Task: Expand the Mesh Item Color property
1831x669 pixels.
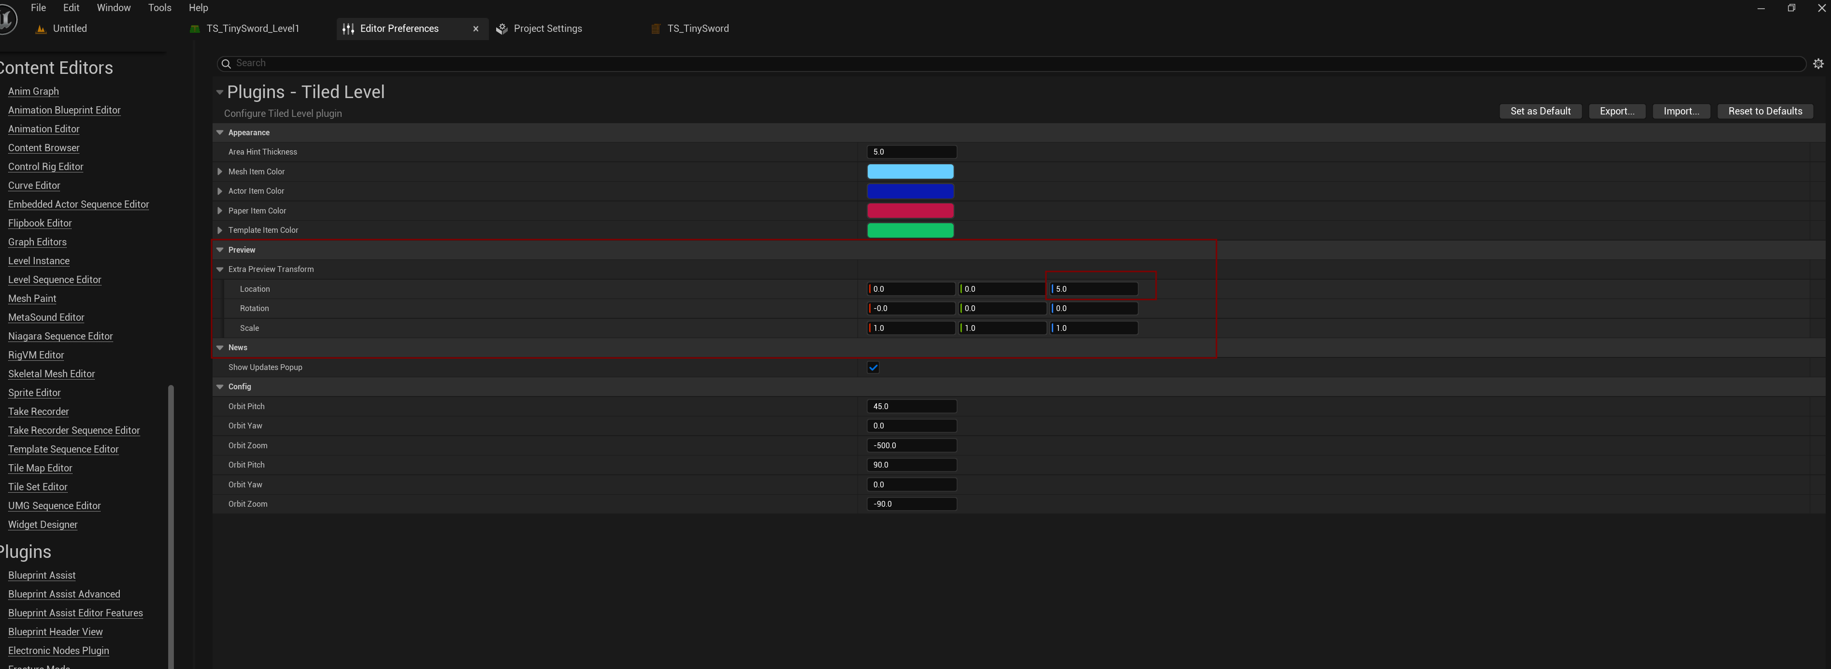Action: point(220,172)
